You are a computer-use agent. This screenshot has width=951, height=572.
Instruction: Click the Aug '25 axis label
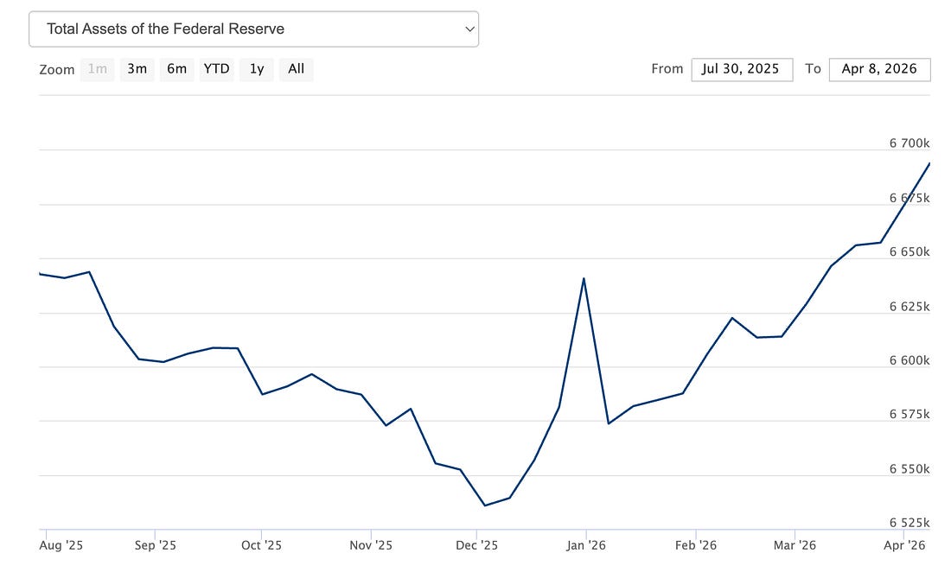pos(61,545)
